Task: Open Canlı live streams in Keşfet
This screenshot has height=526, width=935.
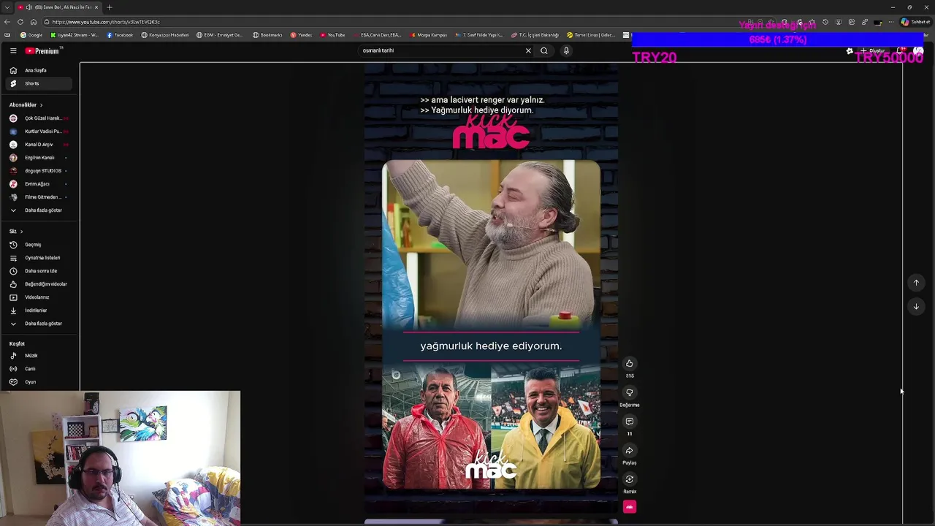Action: tap(39, 369)
